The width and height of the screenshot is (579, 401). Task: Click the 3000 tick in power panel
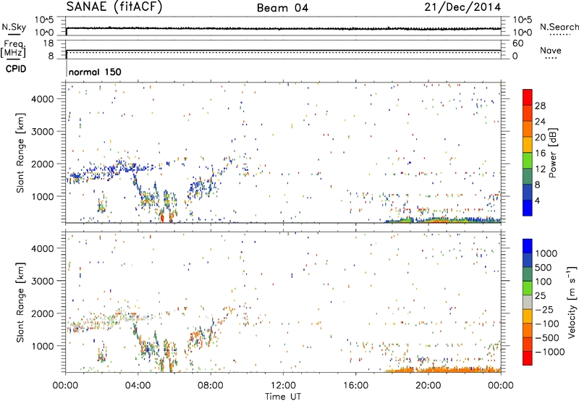tap(43, 132)
